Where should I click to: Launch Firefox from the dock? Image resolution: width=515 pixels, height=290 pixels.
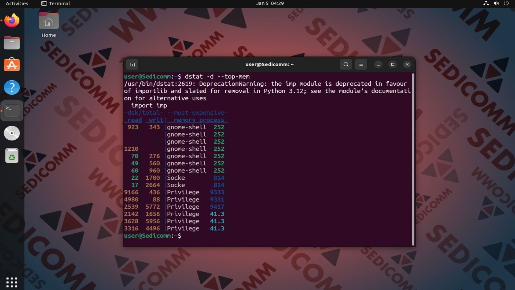tap(12, 21)
